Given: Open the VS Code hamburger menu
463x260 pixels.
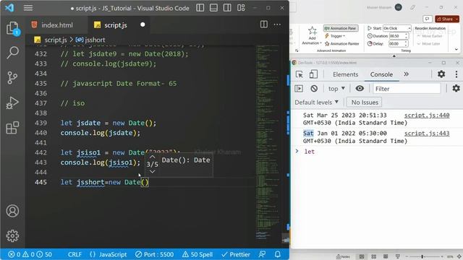Looking at the screenshot, I should [28, 8].
